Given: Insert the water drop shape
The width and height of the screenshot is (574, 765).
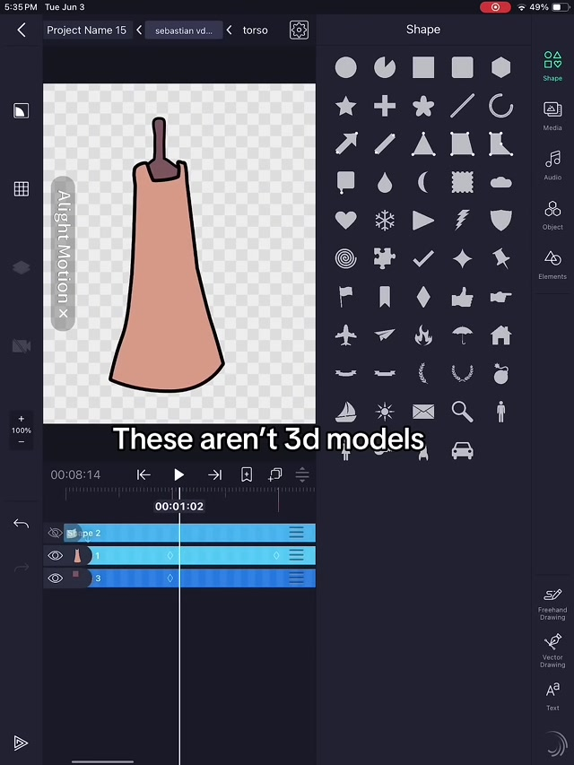Looking at the screenshot, I should (x=385, y=183).
